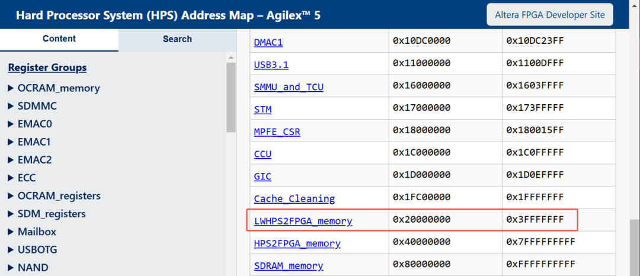Viewport: 640px width, 276px height.
Task: Open the Cache_Cleaning link
Action: click(x=295, y=199)
